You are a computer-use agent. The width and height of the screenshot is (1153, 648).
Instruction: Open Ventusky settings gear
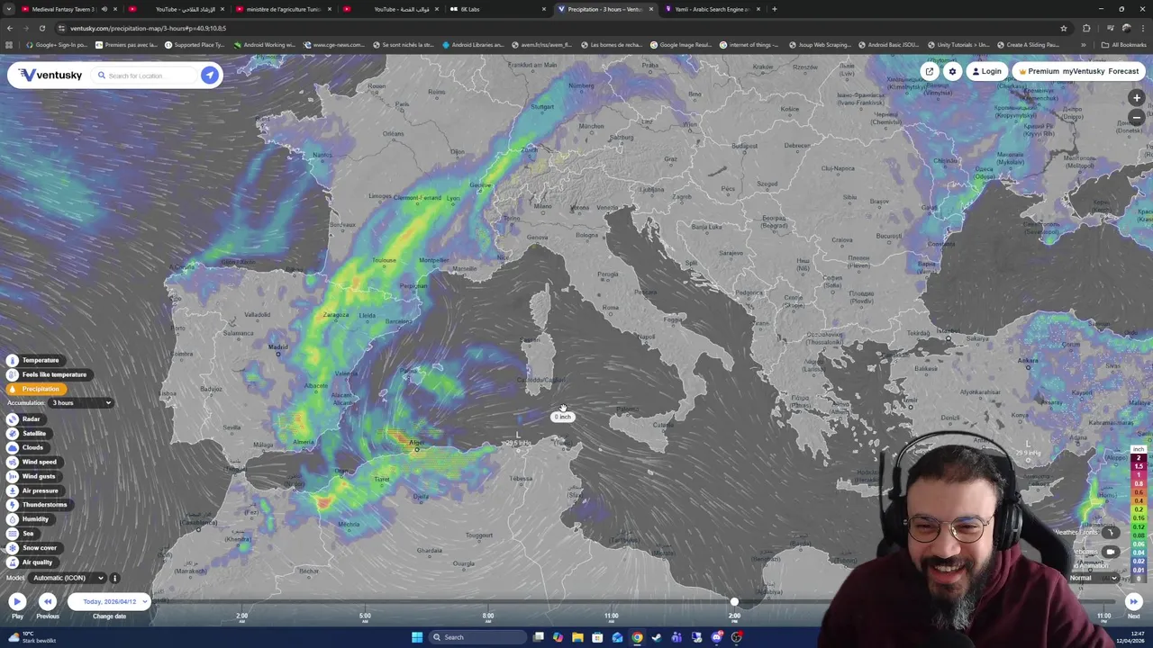[x=952, y=71]
